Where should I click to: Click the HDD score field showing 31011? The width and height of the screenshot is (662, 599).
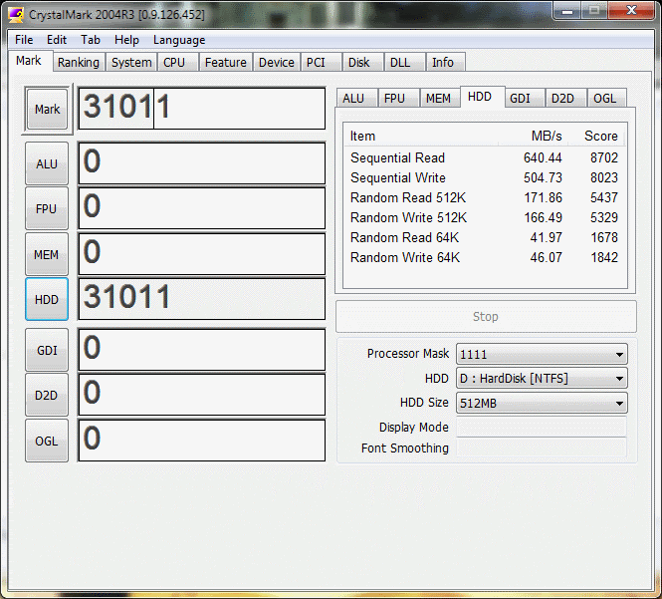point(202,299)
